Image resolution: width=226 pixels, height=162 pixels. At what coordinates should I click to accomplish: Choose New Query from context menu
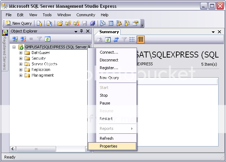pos(112,78)
